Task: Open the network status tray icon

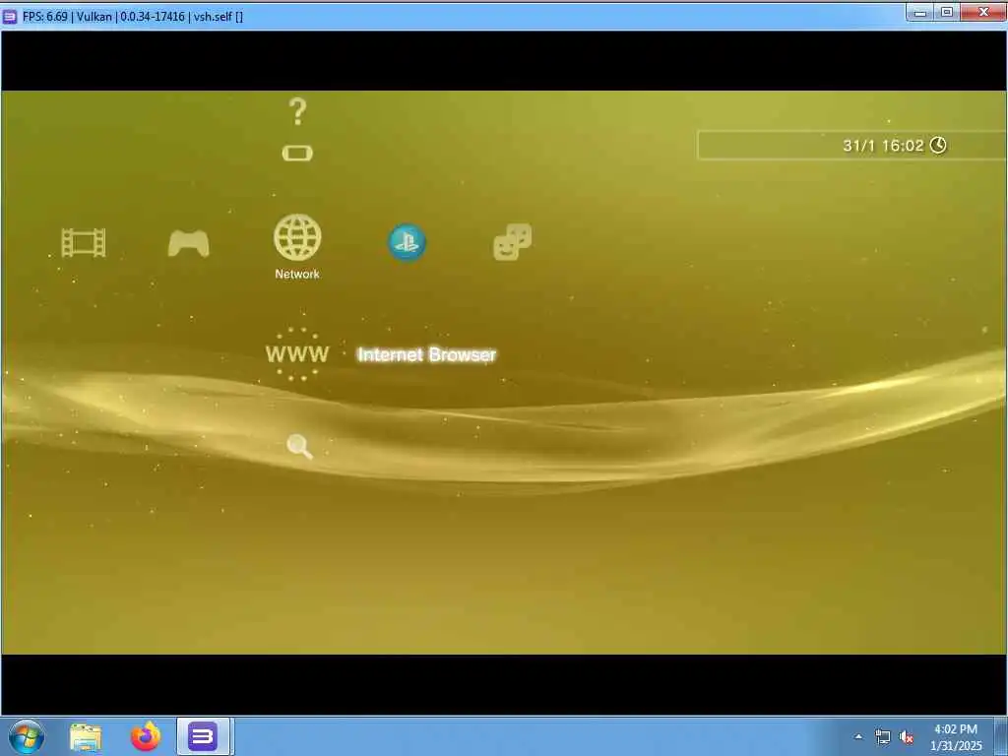Action: [883, 737]
